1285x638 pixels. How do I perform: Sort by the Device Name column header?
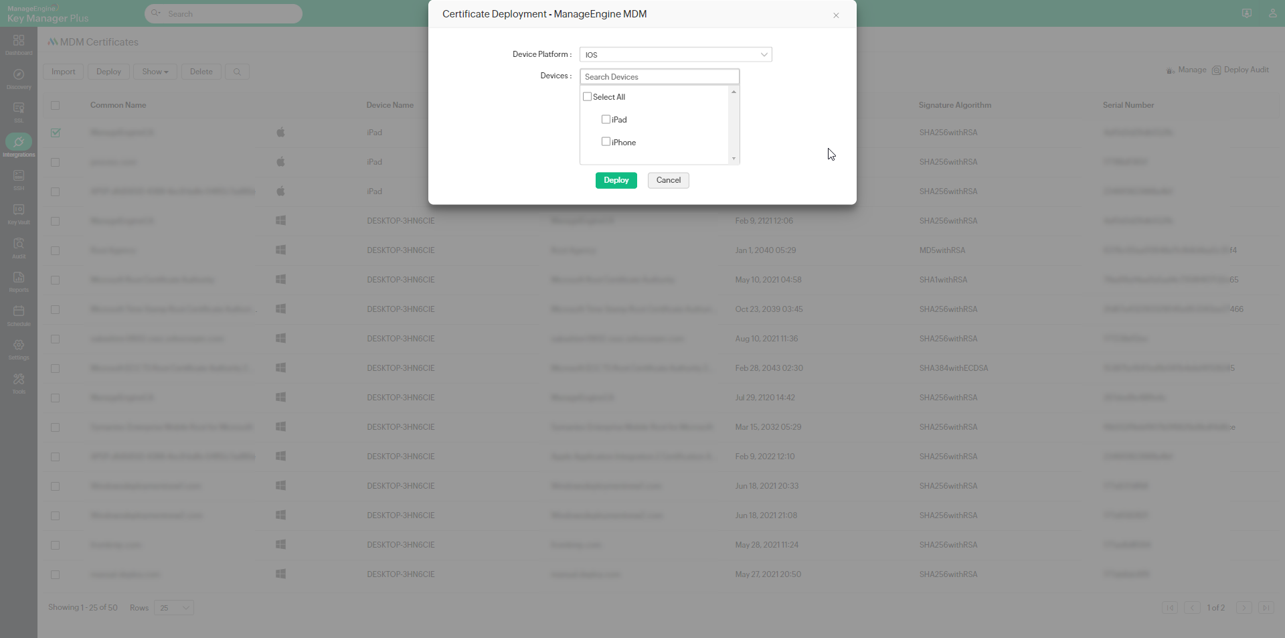[x=390, y=105]
